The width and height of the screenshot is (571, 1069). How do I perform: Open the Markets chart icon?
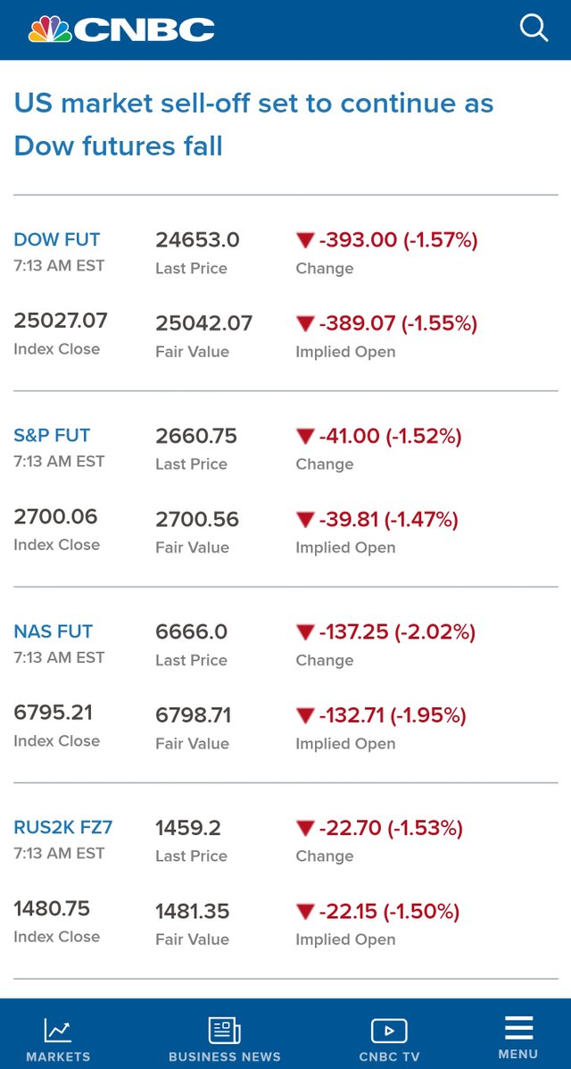click(58, 1030)
